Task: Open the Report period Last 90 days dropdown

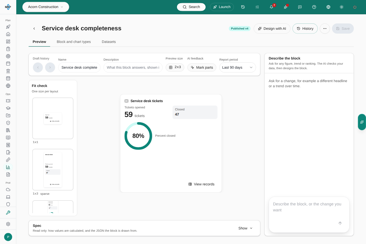Action: 238,67
